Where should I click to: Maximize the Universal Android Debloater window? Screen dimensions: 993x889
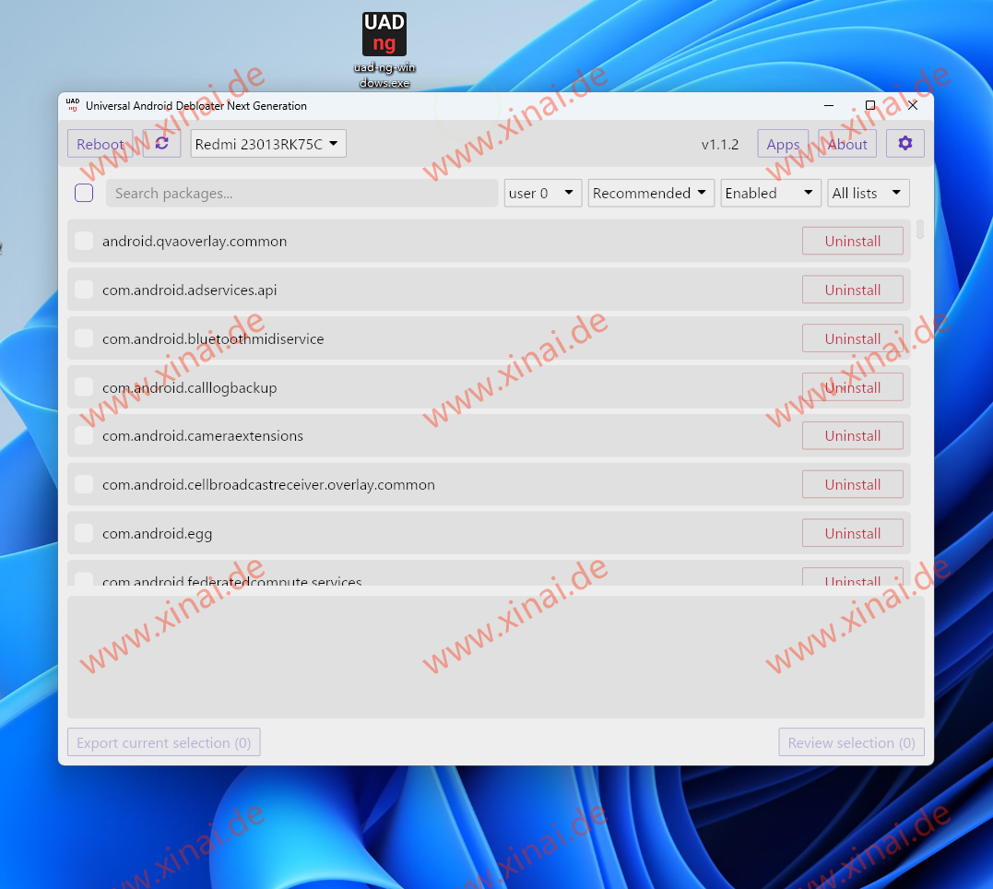pyautogui.click(x=870, y=105)
